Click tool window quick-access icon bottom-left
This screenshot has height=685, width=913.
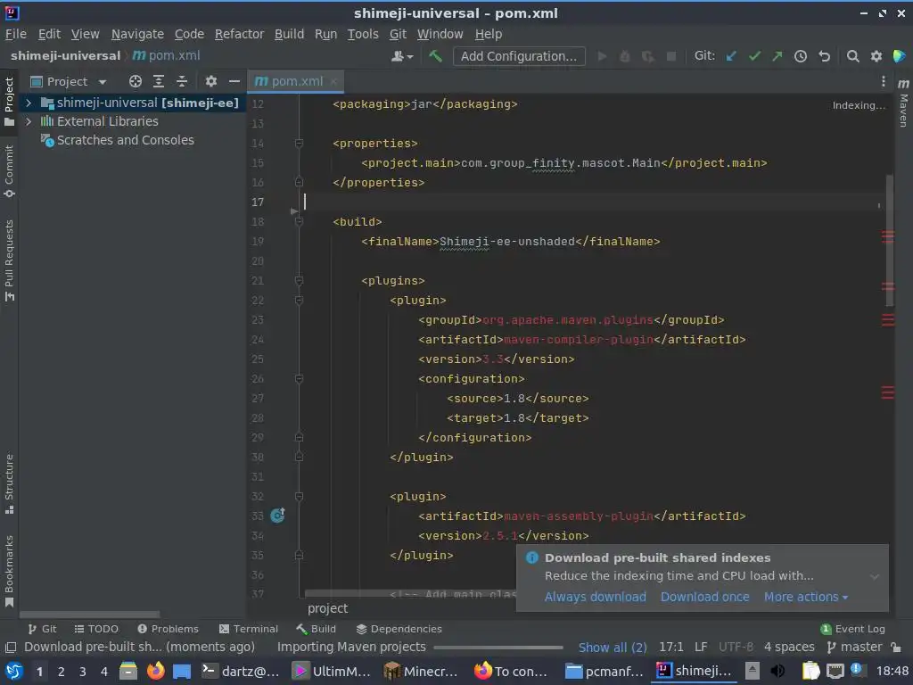11,648
